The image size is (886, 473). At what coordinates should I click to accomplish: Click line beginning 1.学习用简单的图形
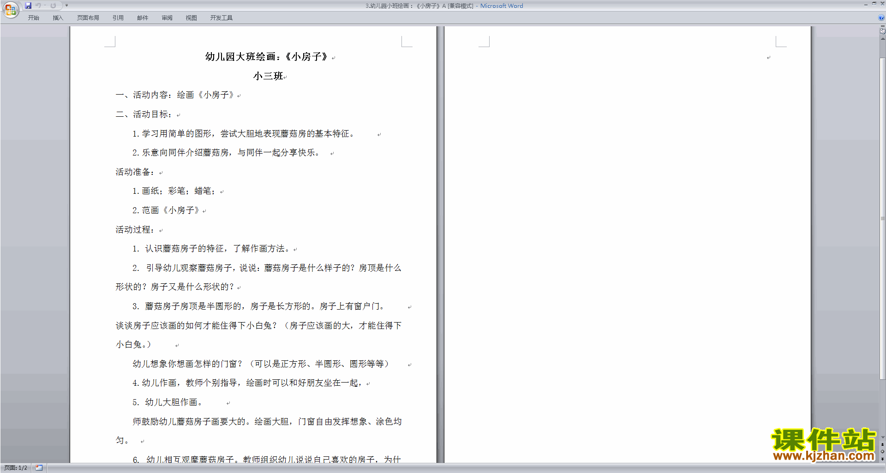pyautogui.click(x=244, y=134)
